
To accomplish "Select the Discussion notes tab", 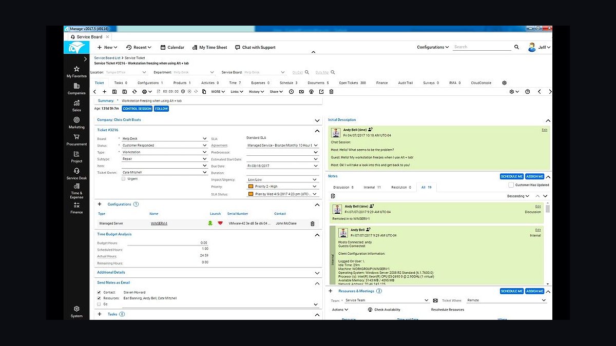I will click(x=343, y=188).
